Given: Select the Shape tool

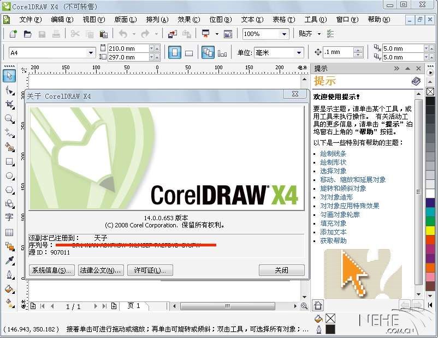Looking at the screenshot, I should (x=9, y=90).
